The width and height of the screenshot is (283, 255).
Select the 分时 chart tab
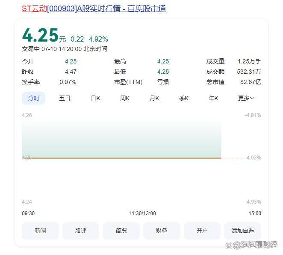tap(34, 98)
